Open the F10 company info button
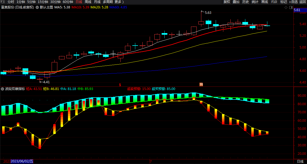Screen dimensions: 307x164 pyautogui.click(x=274, y=2)
